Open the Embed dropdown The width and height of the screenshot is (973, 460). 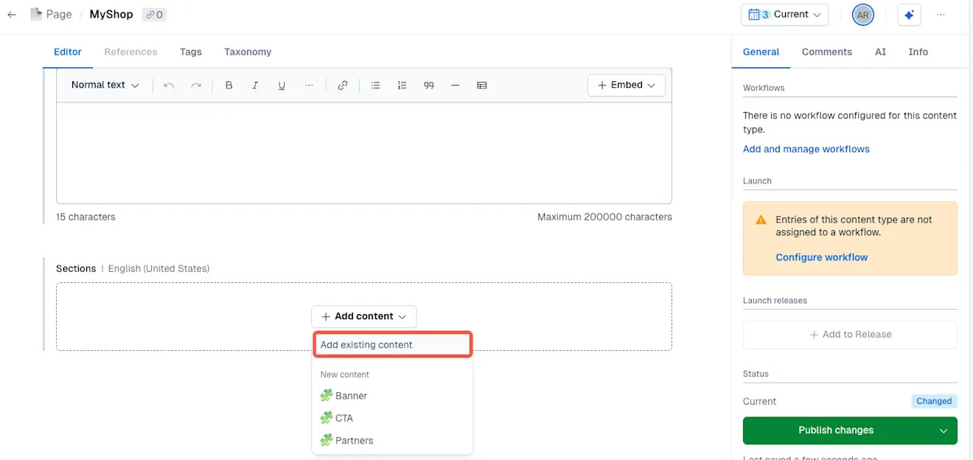(x=626, y=85)
